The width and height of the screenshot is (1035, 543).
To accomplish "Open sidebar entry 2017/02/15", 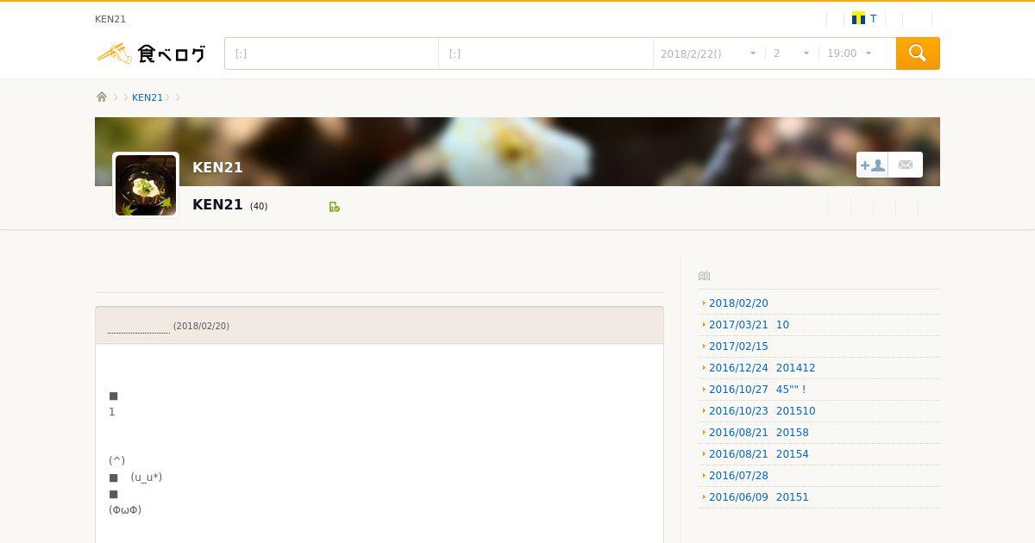I will coord(738,346).
